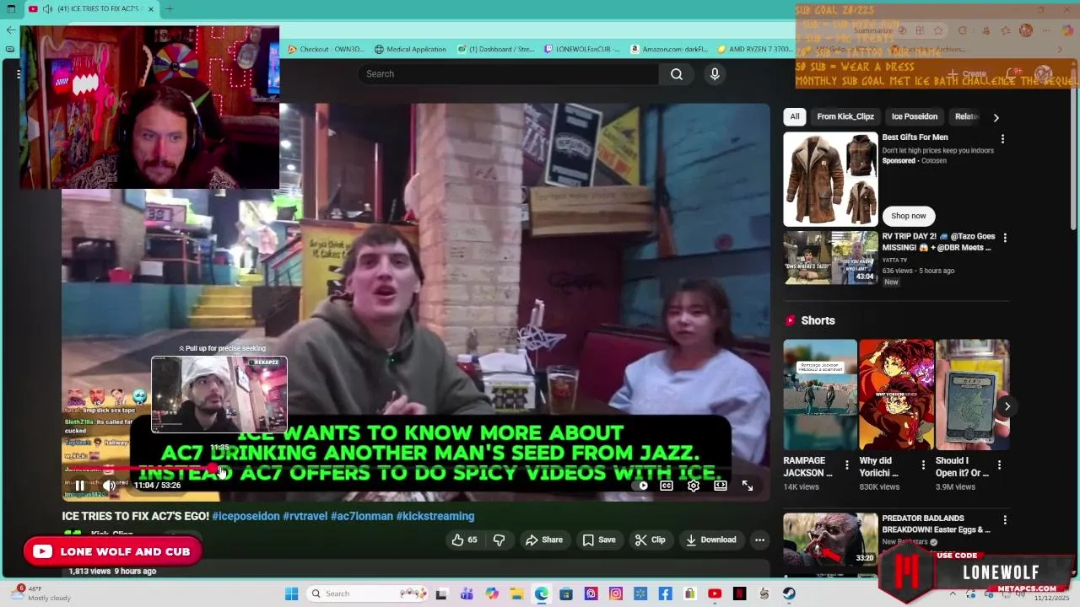
Task: Close the ICE TRIES TO FIX AC7 tab
Action: 151,9
